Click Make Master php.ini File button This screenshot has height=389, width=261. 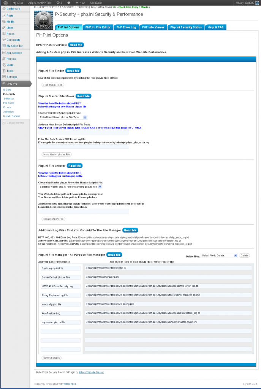tap(57, 154)
